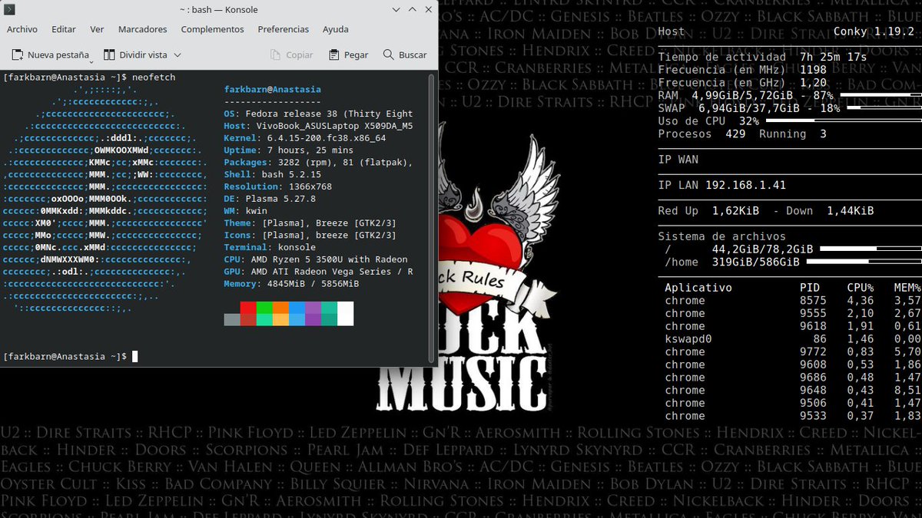
Task: Click Conky "IP WAN" label
Action: (x=678, y=160)
